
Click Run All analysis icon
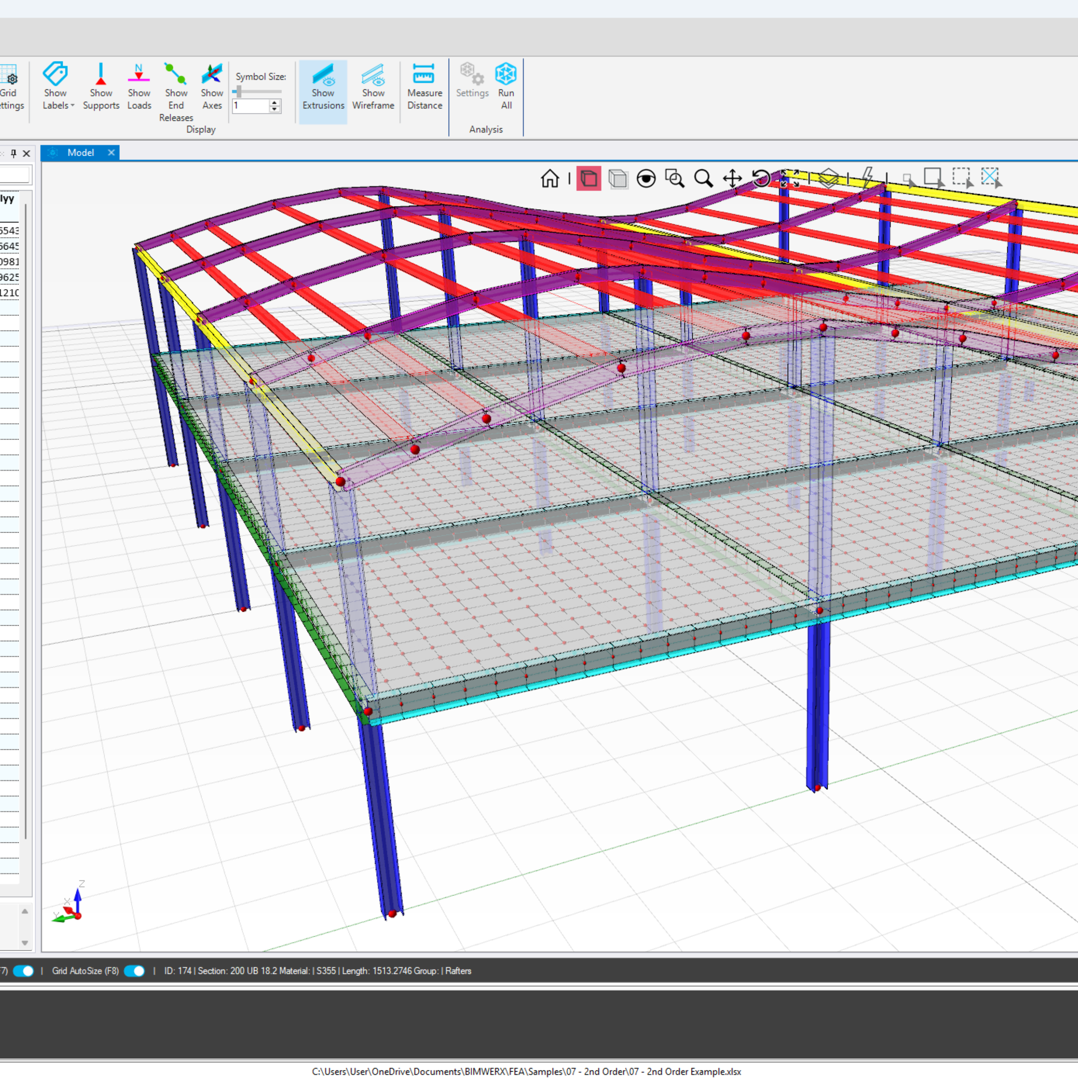[505, 87]
